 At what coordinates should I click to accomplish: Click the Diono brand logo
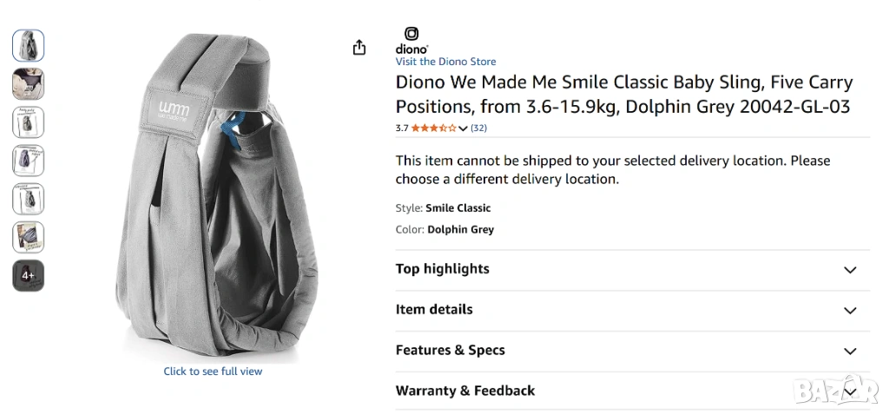[x=412, y=40]
